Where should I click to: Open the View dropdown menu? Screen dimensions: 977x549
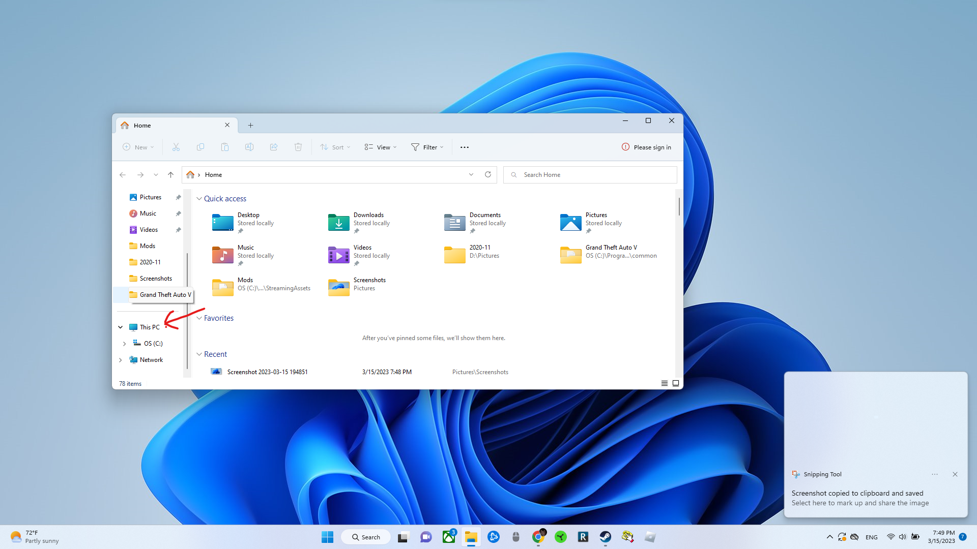[x=380, y=147]
